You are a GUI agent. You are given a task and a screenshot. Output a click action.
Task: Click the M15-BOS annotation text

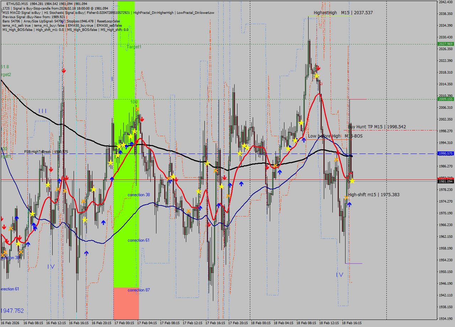(354, 136)
